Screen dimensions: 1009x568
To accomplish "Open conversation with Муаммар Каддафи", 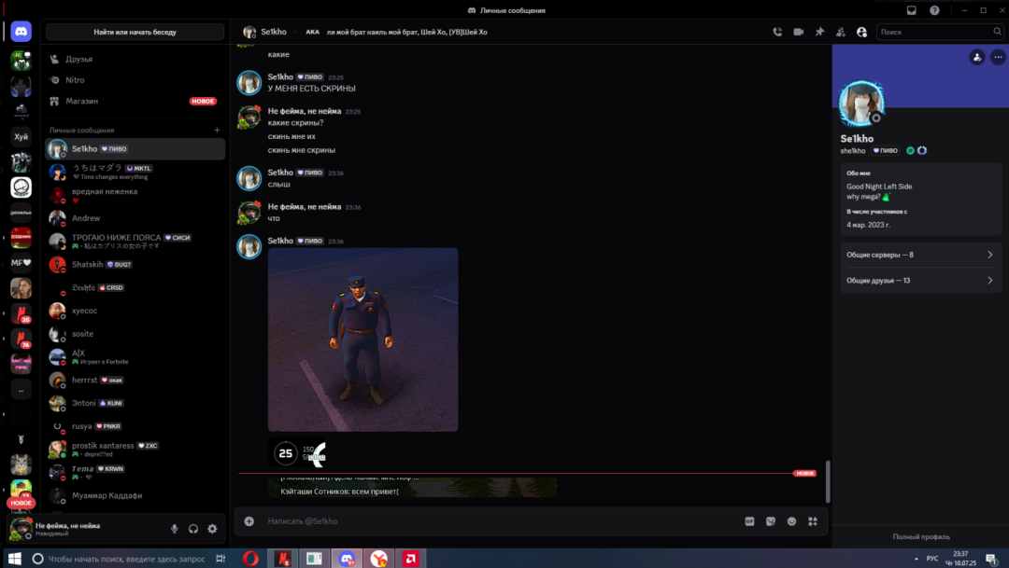I will point(135,495).
